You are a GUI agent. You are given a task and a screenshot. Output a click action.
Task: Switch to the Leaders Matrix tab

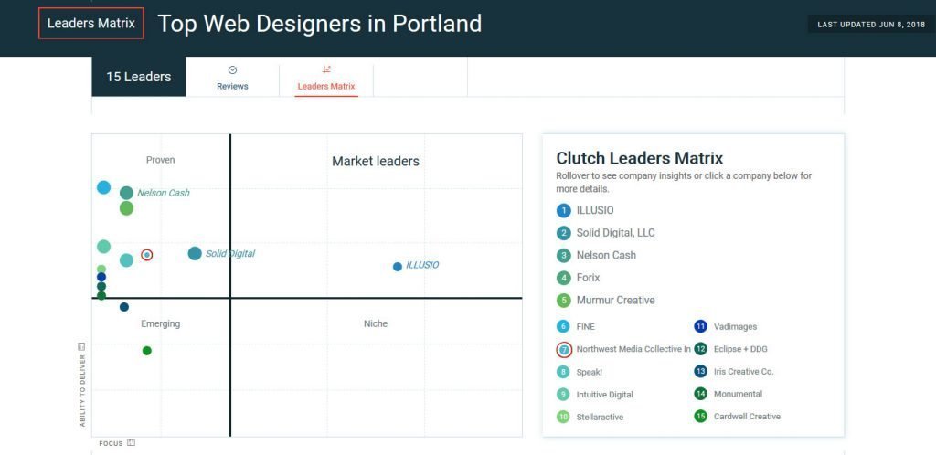coord(326,78)
